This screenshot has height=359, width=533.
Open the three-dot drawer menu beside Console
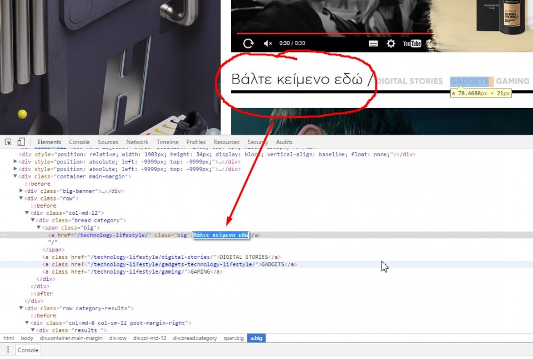point(8,350)
